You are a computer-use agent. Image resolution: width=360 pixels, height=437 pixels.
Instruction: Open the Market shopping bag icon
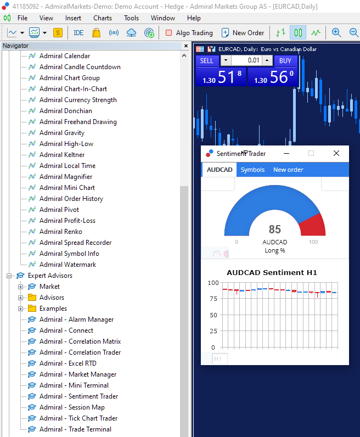pos(96,32)
